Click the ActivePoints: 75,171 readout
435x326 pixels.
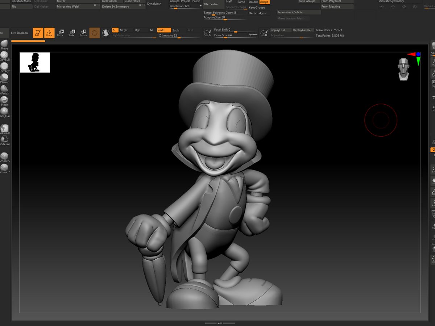(x=329, y=30)
